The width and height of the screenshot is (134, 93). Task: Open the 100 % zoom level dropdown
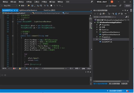6,68
